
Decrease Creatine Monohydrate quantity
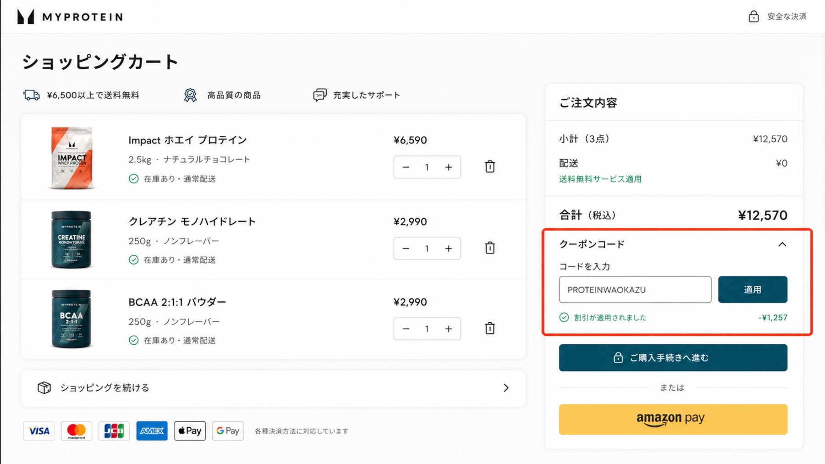click(406, 249)
